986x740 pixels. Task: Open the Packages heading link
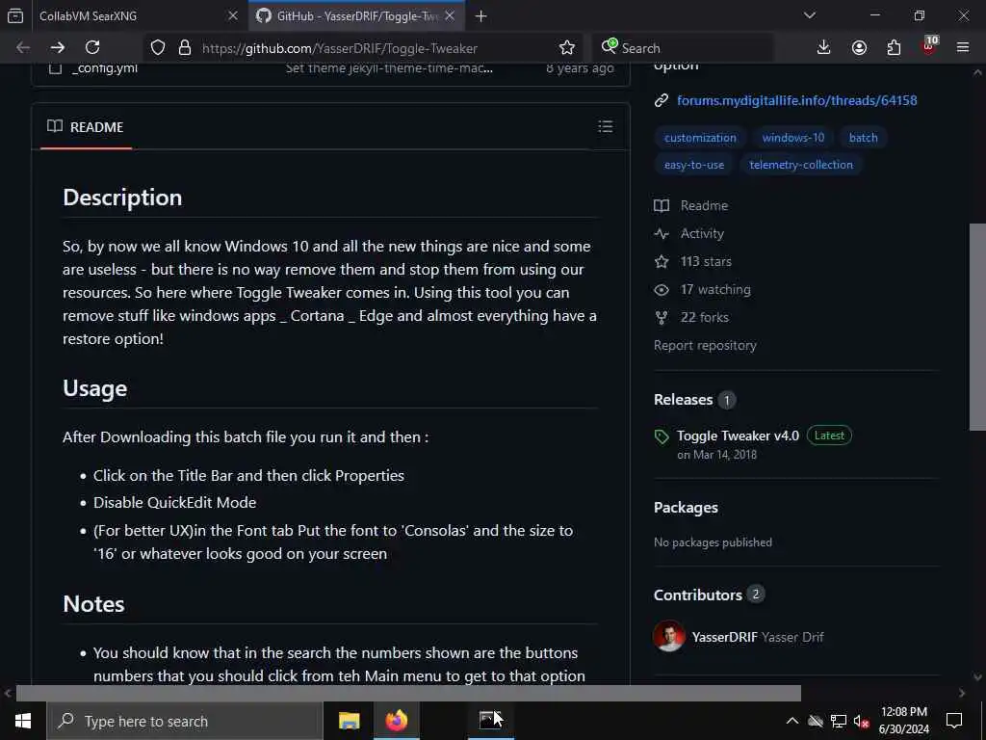coord(686,507)
